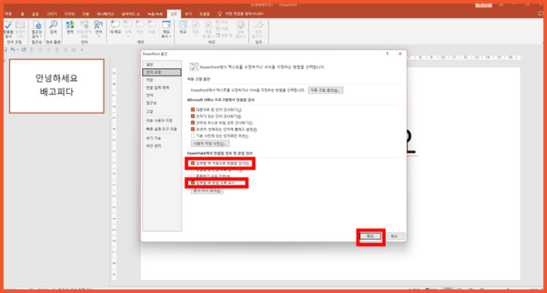This screenshot has height=293, width=547.
Task: Open the File (파일) tab
Action: click(x=8, y=14)
